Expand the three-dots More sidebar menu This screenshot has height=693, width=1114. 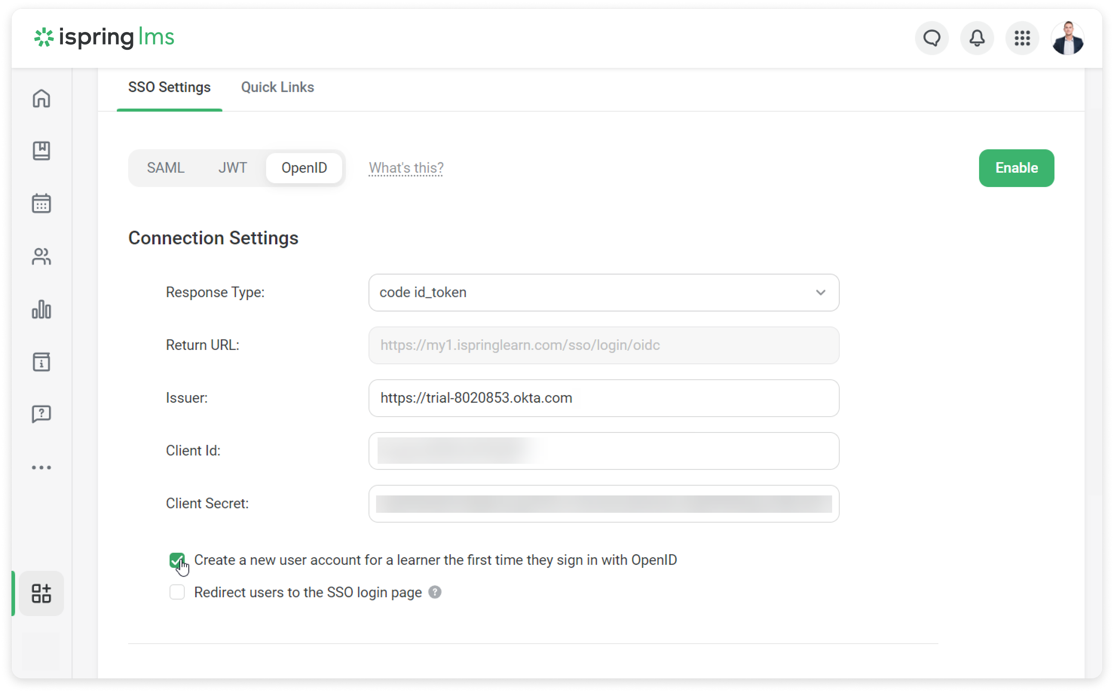click(41, 468)
